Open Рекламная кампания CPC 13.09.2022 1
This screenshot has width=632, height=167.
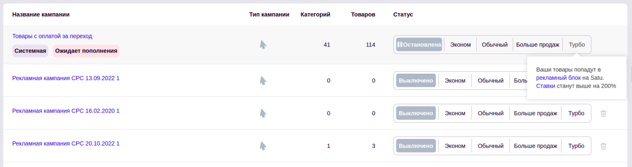pyautogui.click(x=66, y=78)
